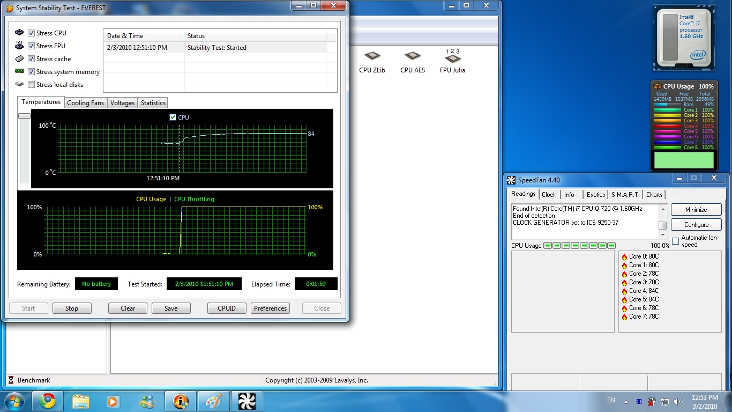Click the Status column header
The height and width of the screenshot is (412, 732).
point(255,36)
